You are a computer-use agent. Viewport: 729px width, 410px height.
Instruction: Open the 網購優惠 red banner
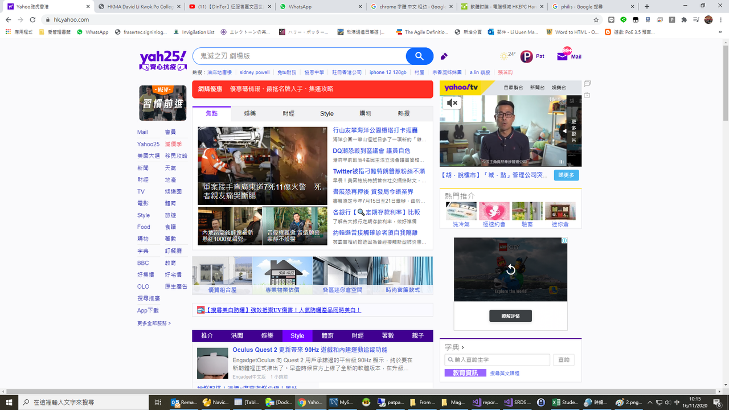pos(313,89)
